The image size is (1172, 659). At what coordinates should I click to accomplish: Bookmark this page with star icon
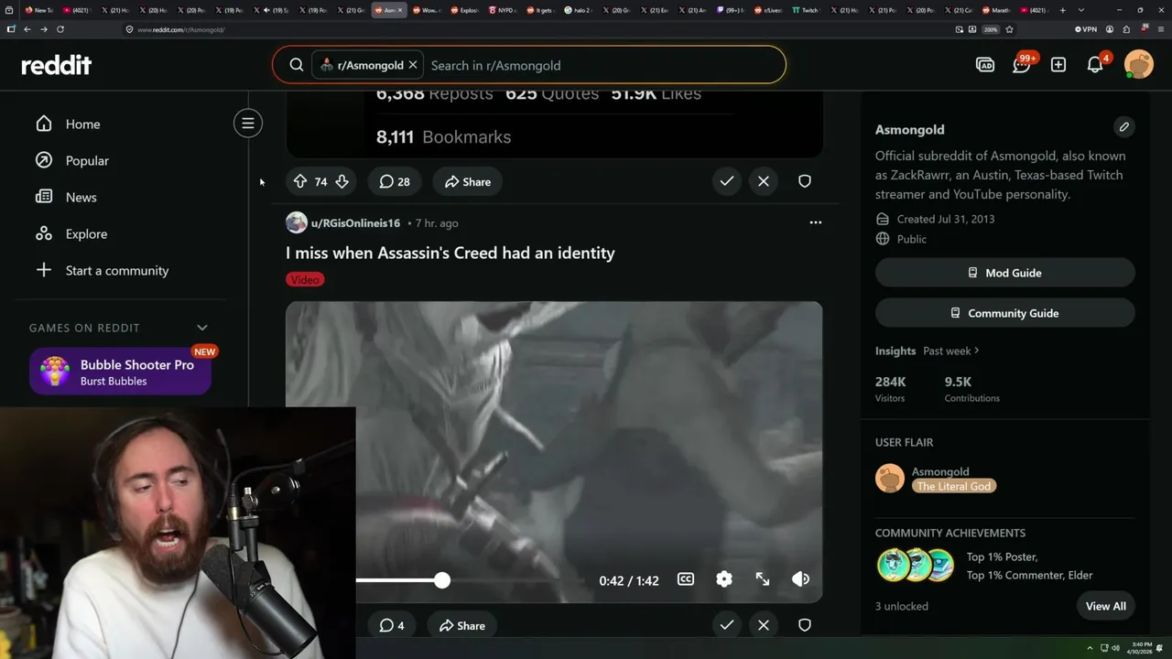1009,29
